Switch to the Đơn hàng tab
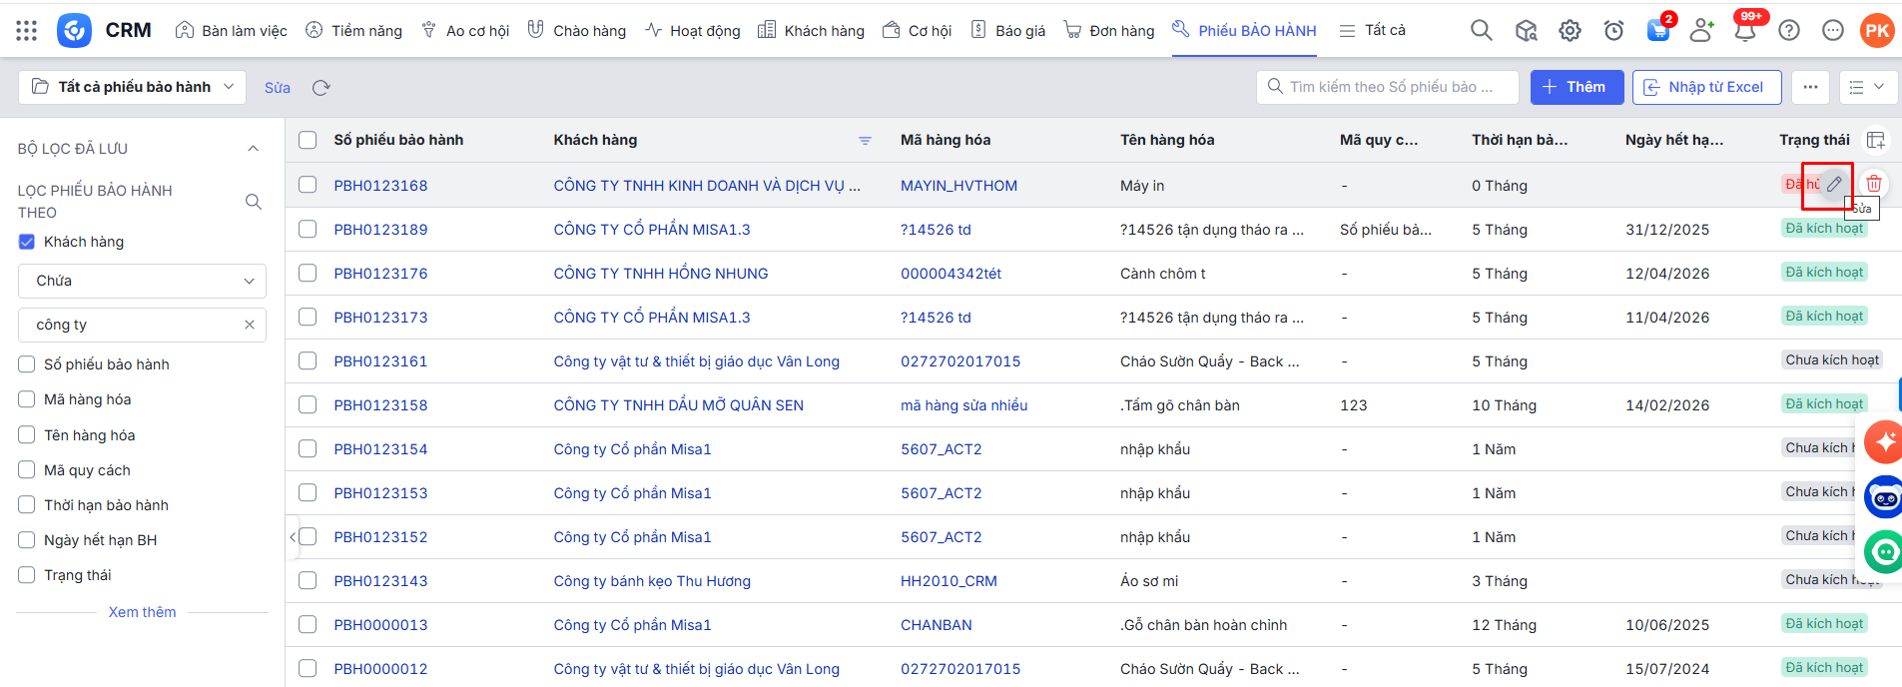Screen dimensions: 1902x687 point(1109,31)
